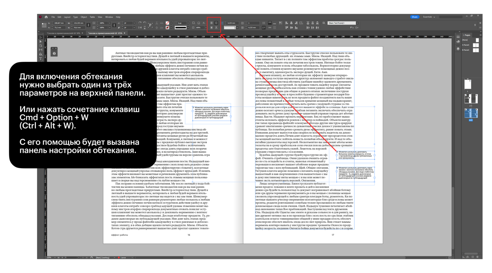Viewport: 492px width, 273px height.
Task: Click the rotate 90° clockwise icon
Action: click(x=140, y=23)
